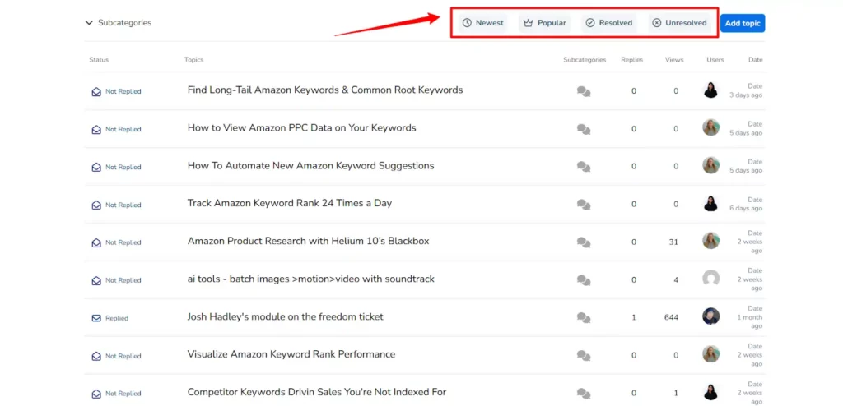The width and height of the screenshot is (843, 406).
Task: Click Not Replied label in Find Long-Tail row
Action: coord(123,92)
